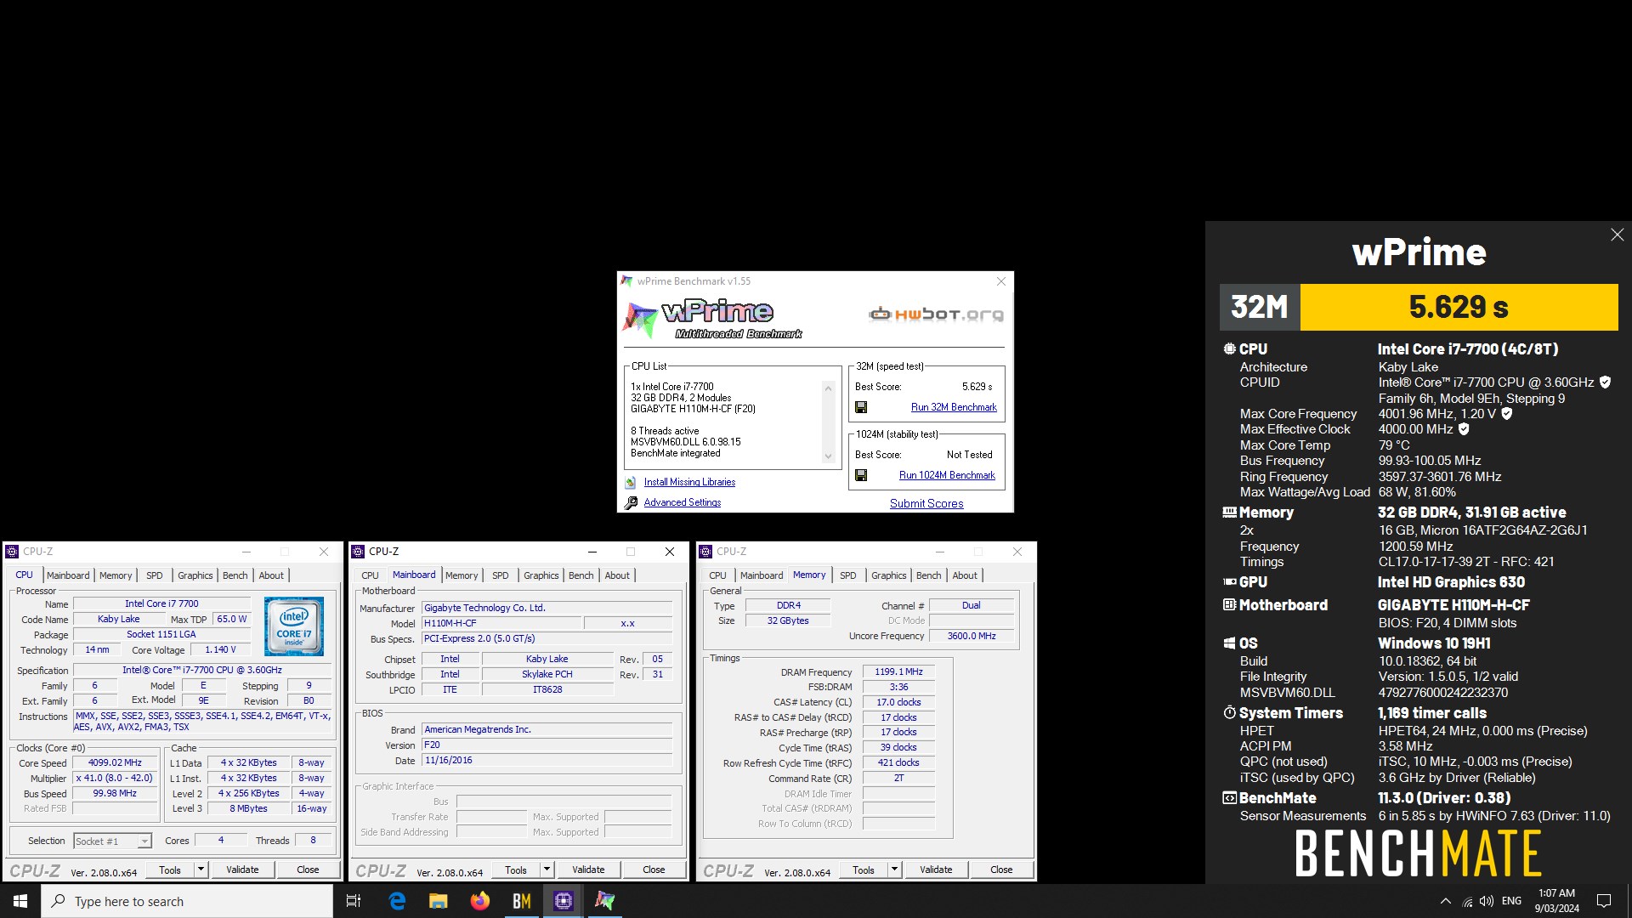Expand Tools dropdown arrow in Mainboard window

(547, 870)
